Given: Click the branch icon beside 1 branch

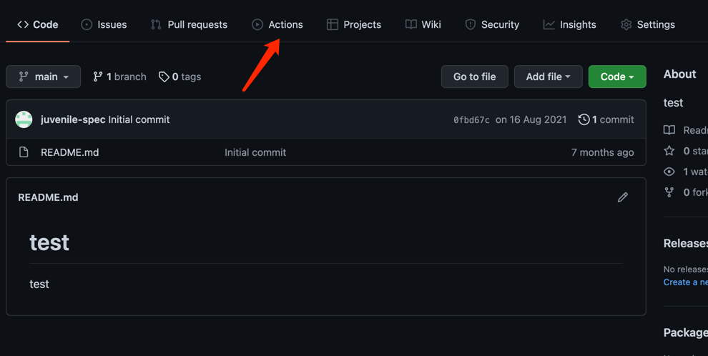Looking at the screenshot, I should pyautogui.click(x=98, y=76).
